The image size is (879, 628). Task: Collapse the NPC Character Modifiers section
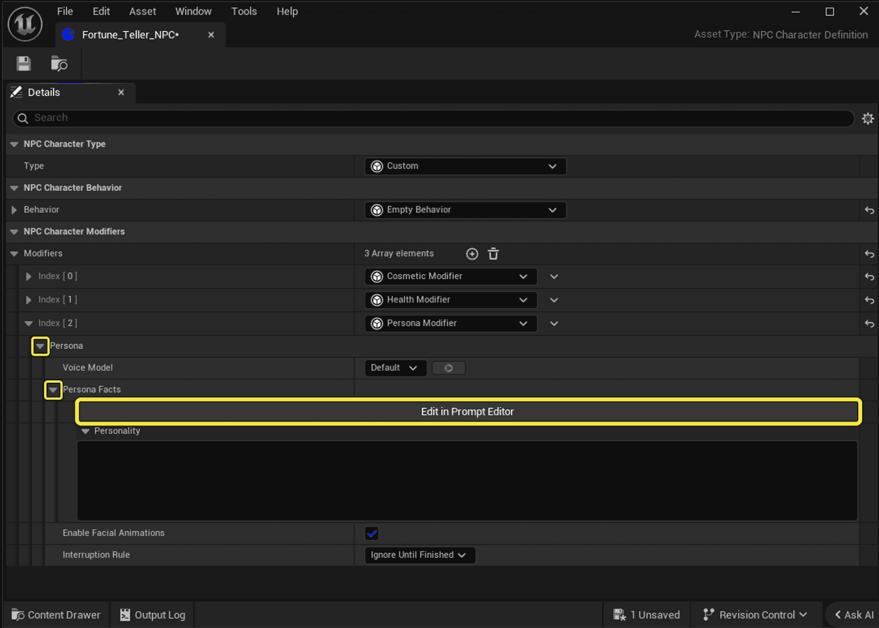pyautogui.click(x=14, y=232)
